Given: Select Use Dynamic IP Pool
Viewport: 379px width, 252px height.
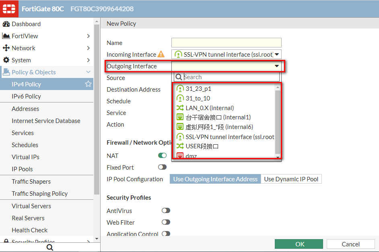Looking at the screenshot, I should point(291,179).
